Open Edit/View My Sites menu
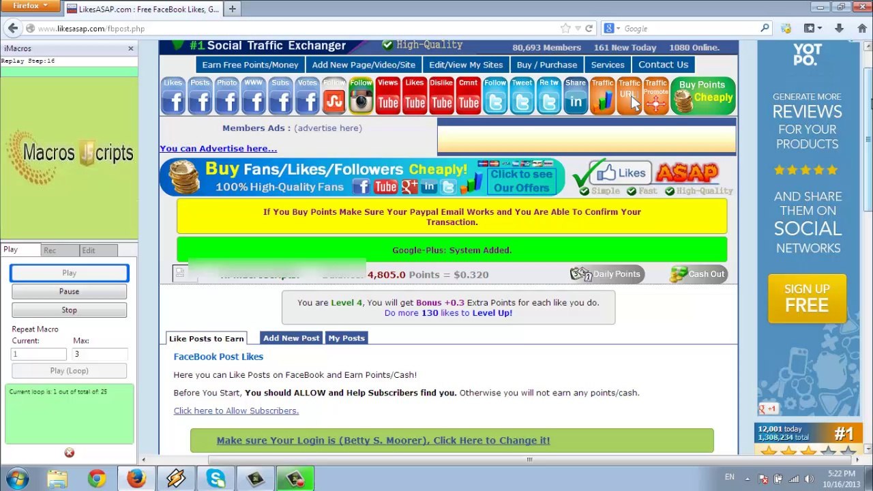873x491 pixels. 466,65
